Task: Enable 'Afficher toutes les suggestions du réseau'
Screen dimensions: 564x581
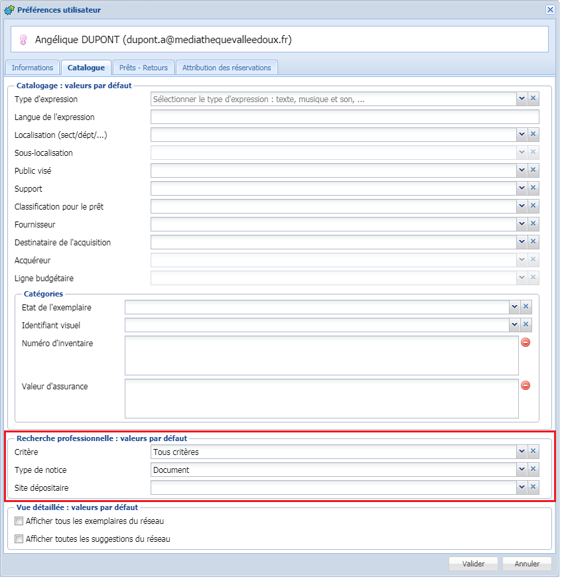Action: pyautogui.click(x=19, y=539)
